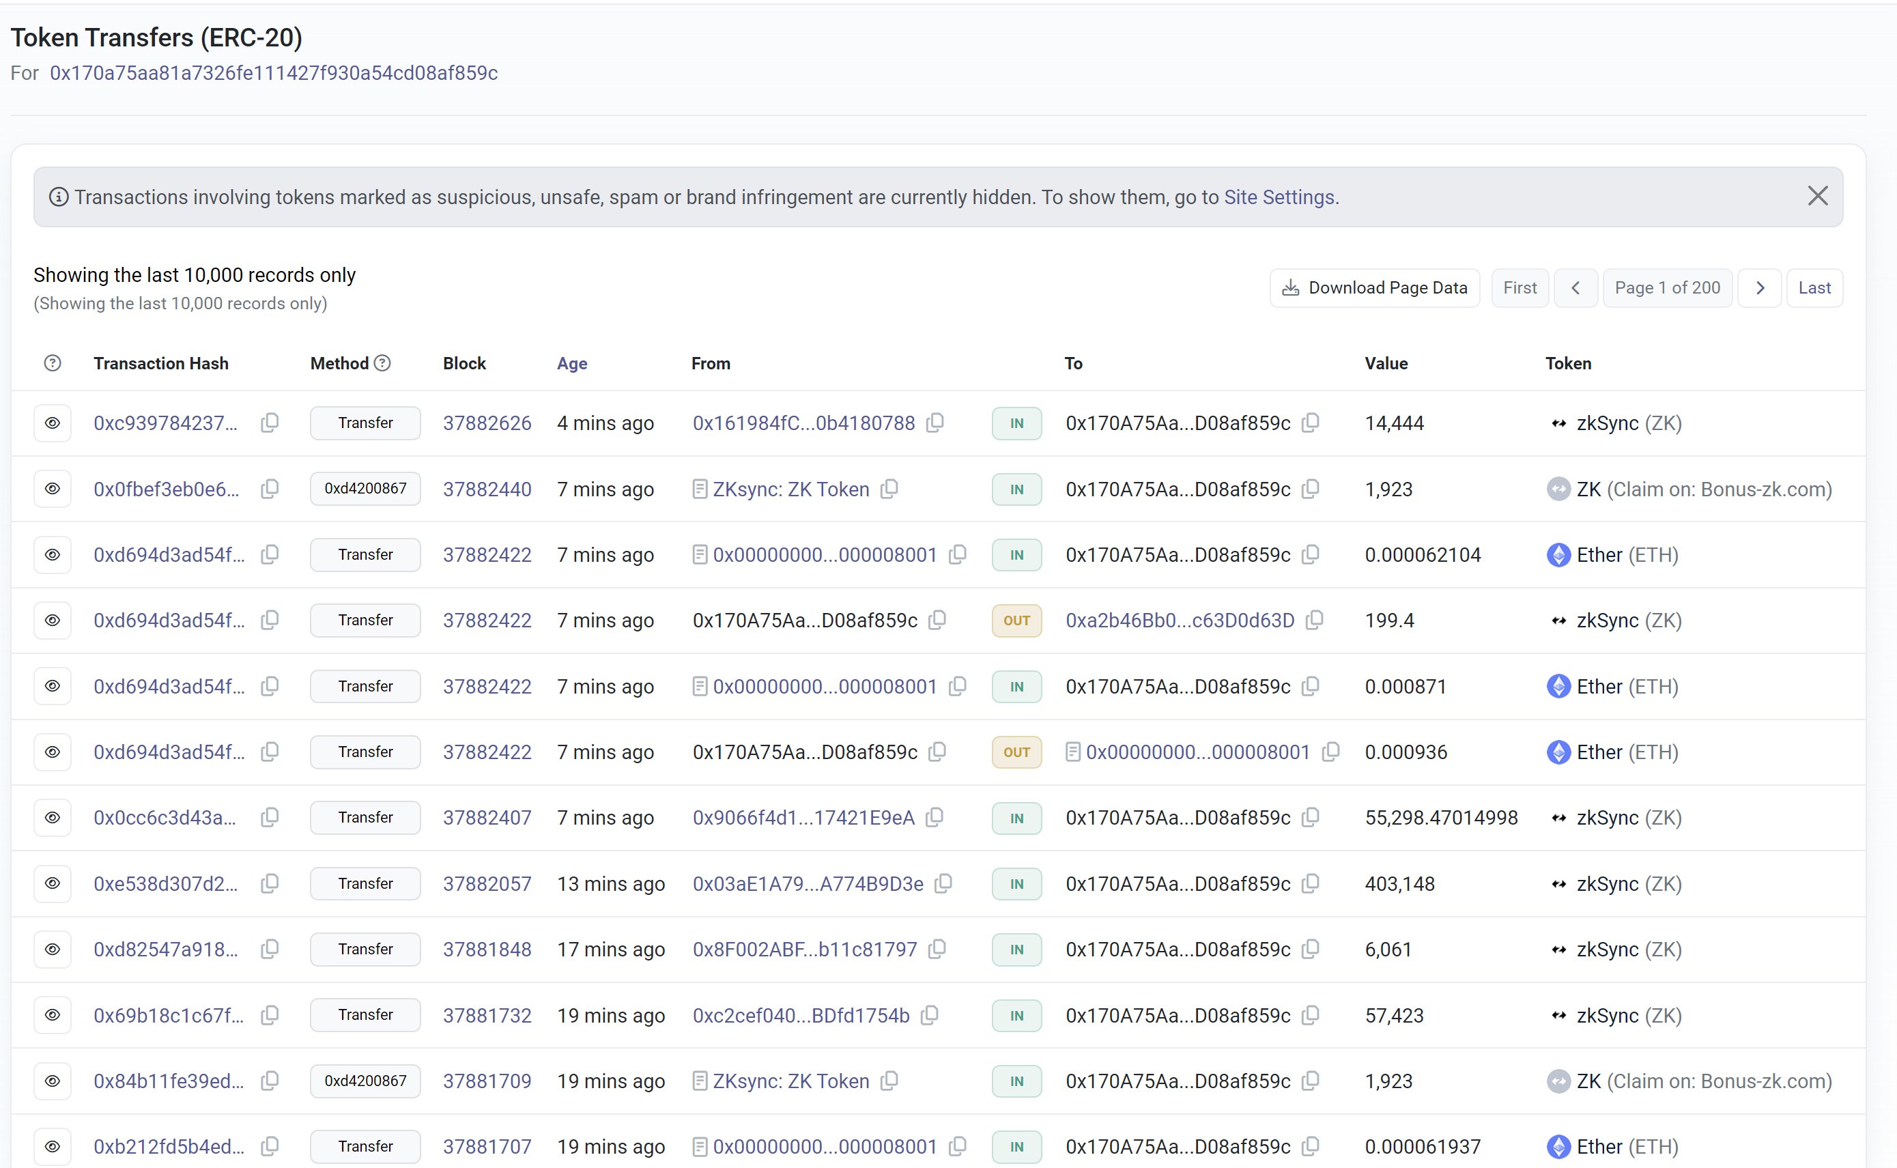
Task: Dismiss the suspicious tokens notice banner
Action: pyautogui.click(x=1817, y=196)
